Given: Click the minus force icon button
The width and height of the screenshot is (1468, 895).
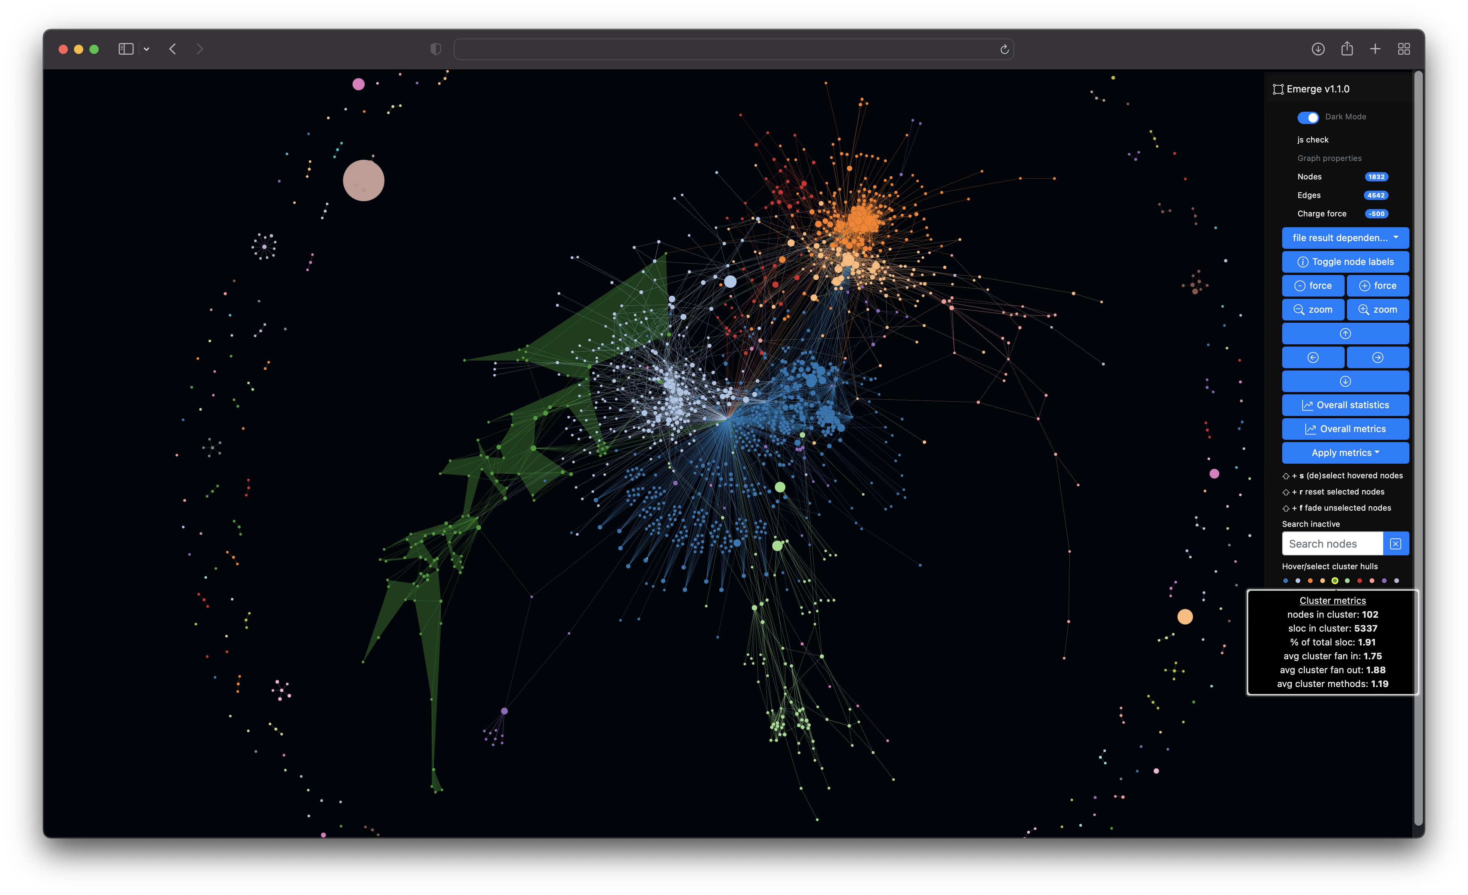Looking at the screenshot, I should (x=1301, y=286).
